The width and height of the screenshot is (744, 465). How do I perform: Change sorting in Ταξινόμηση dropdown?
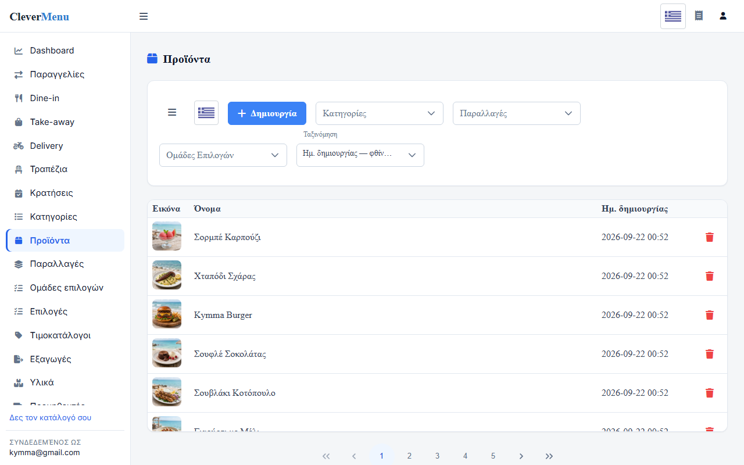[x=360, y=155]
